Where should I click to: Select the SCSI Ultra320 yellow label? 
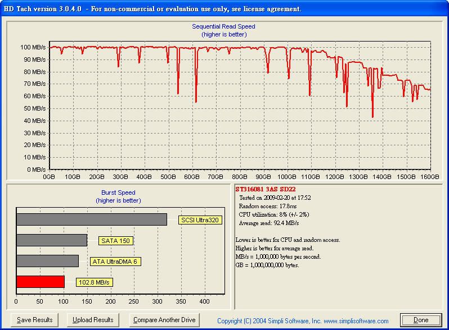click(200, 220)
